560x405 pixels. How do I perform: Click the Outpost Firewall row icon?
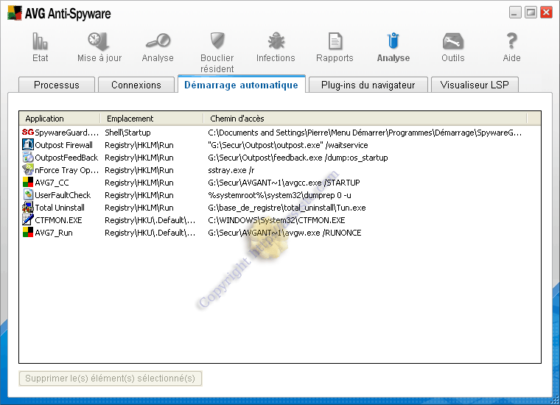[27, 145]
